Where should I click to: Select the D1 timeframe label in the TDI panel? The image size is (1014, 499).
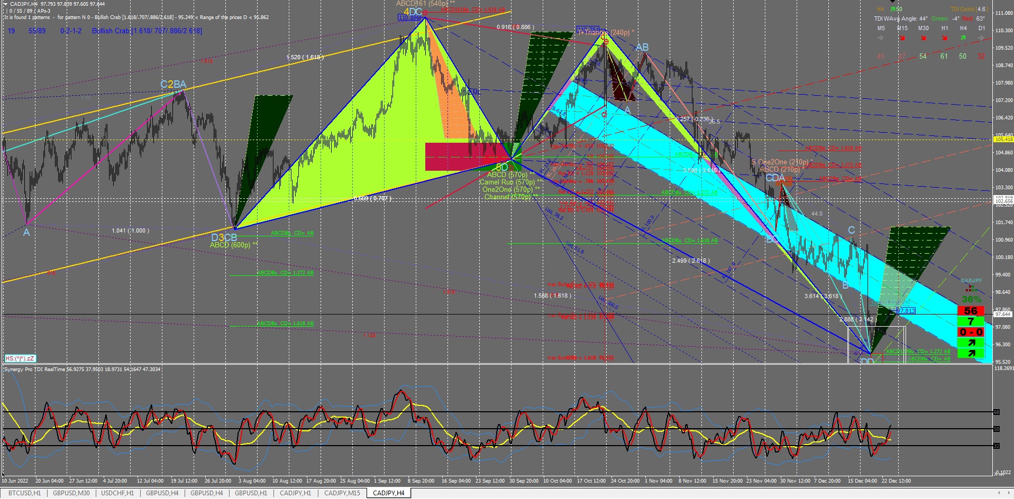tap(982, 28)
